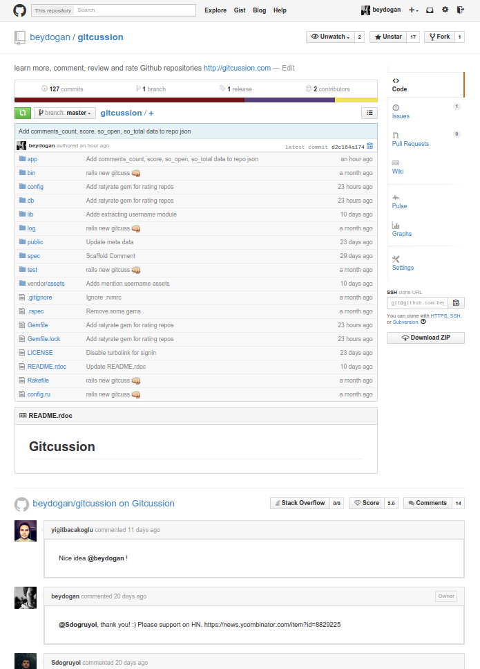Open the .gitignore file
The image size is (480, 669).
point(39,297)
